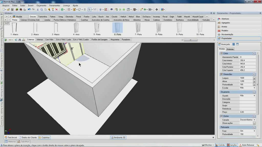262x147 pixels.
Task: Open the Camada dropdown
Action: [254, 120]
